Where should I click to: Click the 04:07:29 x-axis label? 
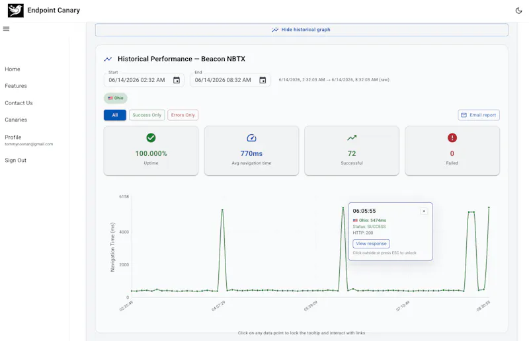click(218, 306)
